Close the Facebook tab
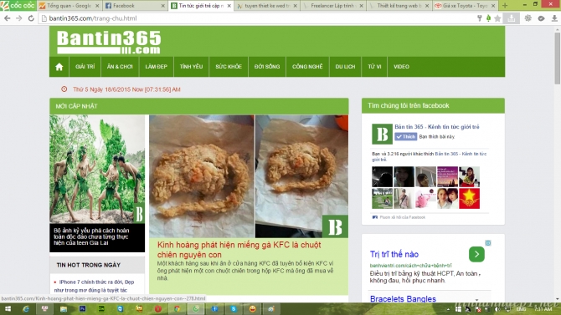 pyautogui.click(x=163, y=6)
